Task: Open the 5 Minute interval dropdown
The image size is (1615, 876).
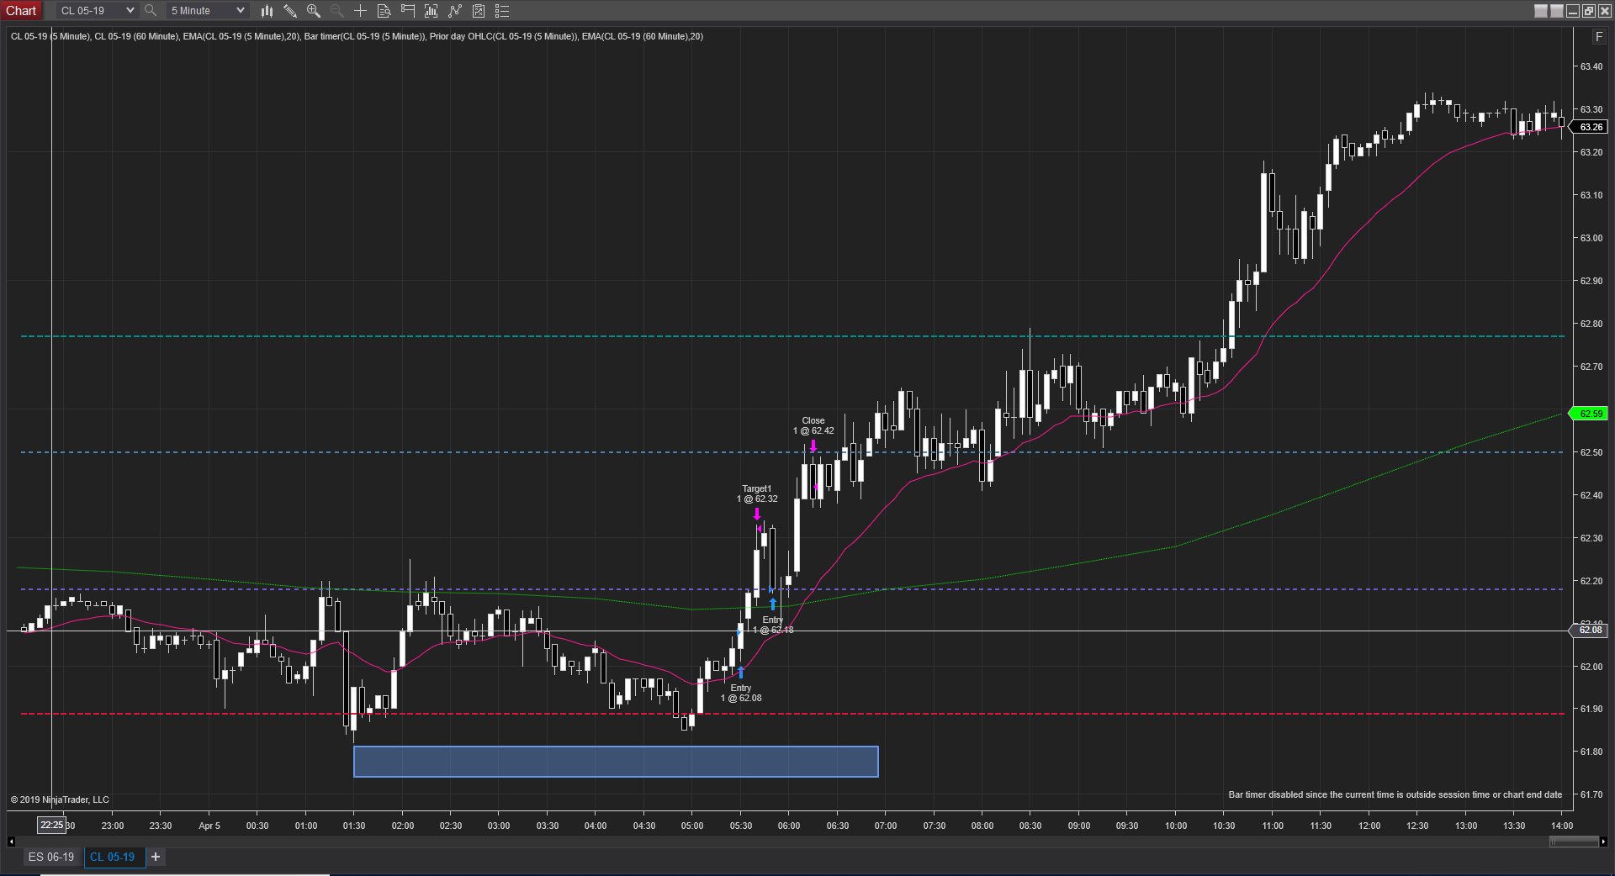Action: point(207,11)
